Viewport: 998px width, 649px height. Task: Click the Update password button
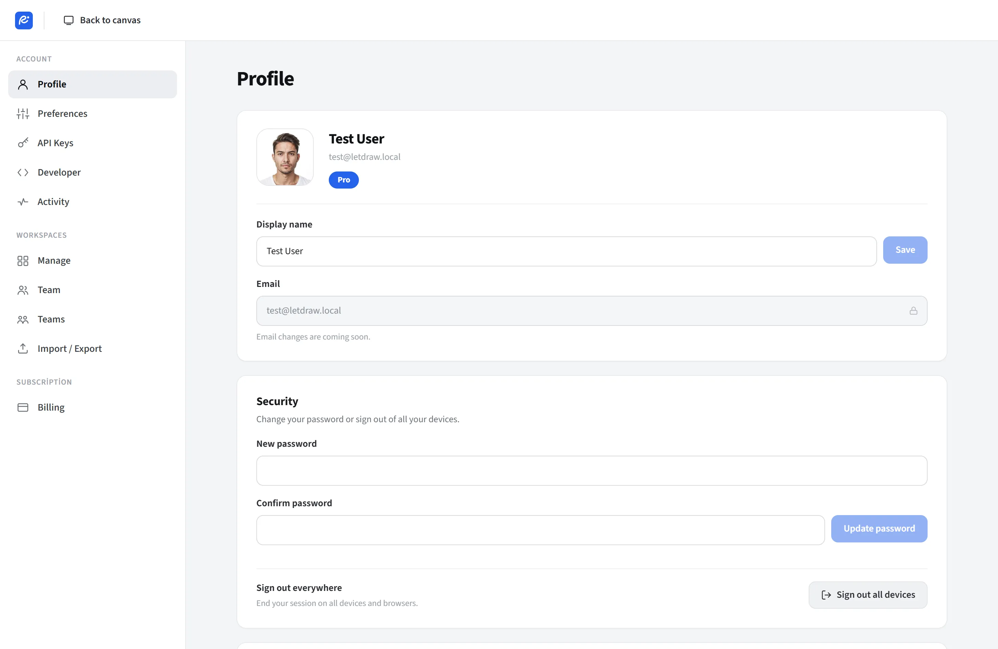coord(879,529)
